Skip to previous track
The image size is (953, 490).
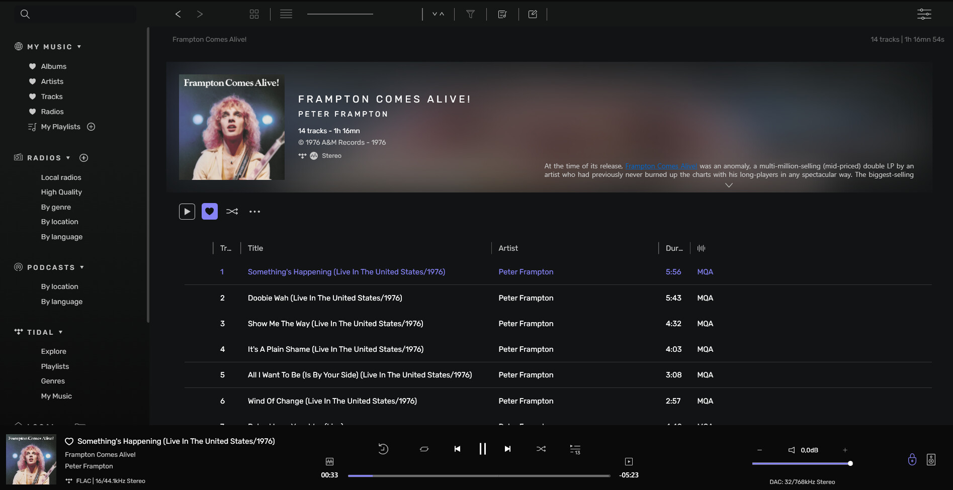click(x=457, y=449)
